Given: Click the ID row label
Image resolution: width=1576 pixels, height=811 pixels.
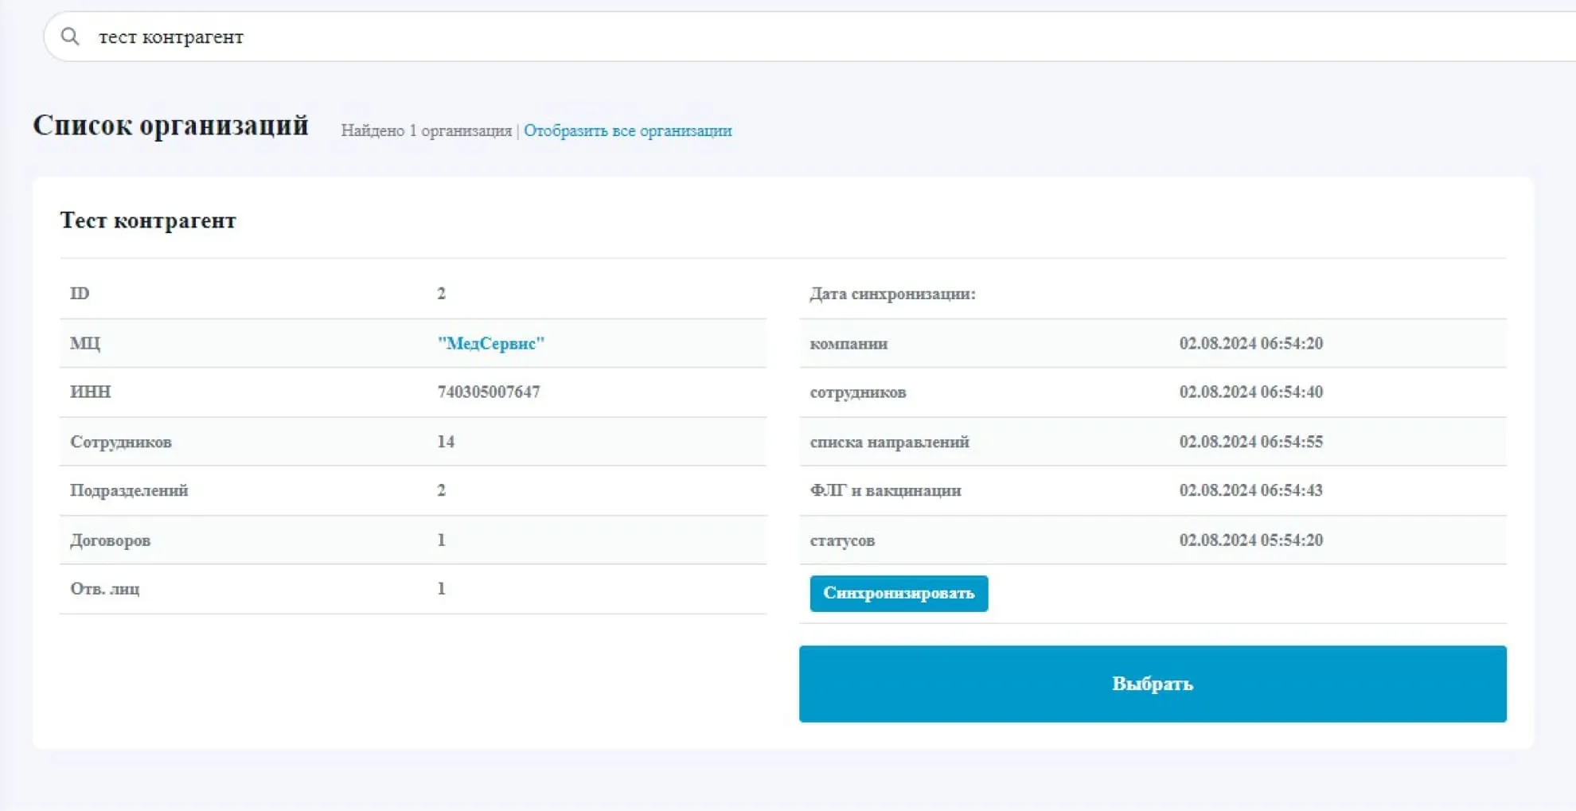Looking at the screenshot, I should point(80,294).
